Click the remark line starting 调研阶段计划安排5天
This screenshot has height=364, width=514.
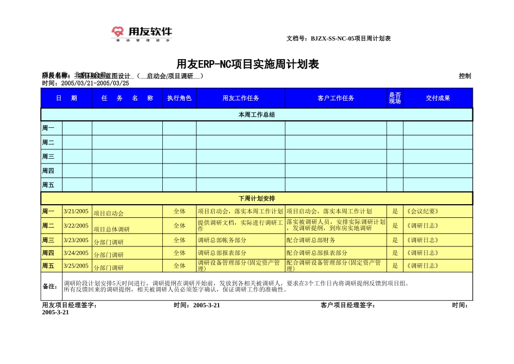point(236,284)
